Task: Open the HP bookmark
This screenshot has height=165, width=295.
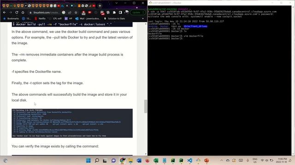Action: (69, 18)
